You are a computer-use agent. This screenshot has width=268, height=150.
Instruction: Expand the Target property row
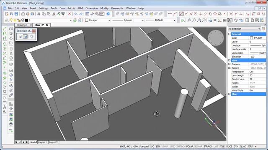pos(229,68)
